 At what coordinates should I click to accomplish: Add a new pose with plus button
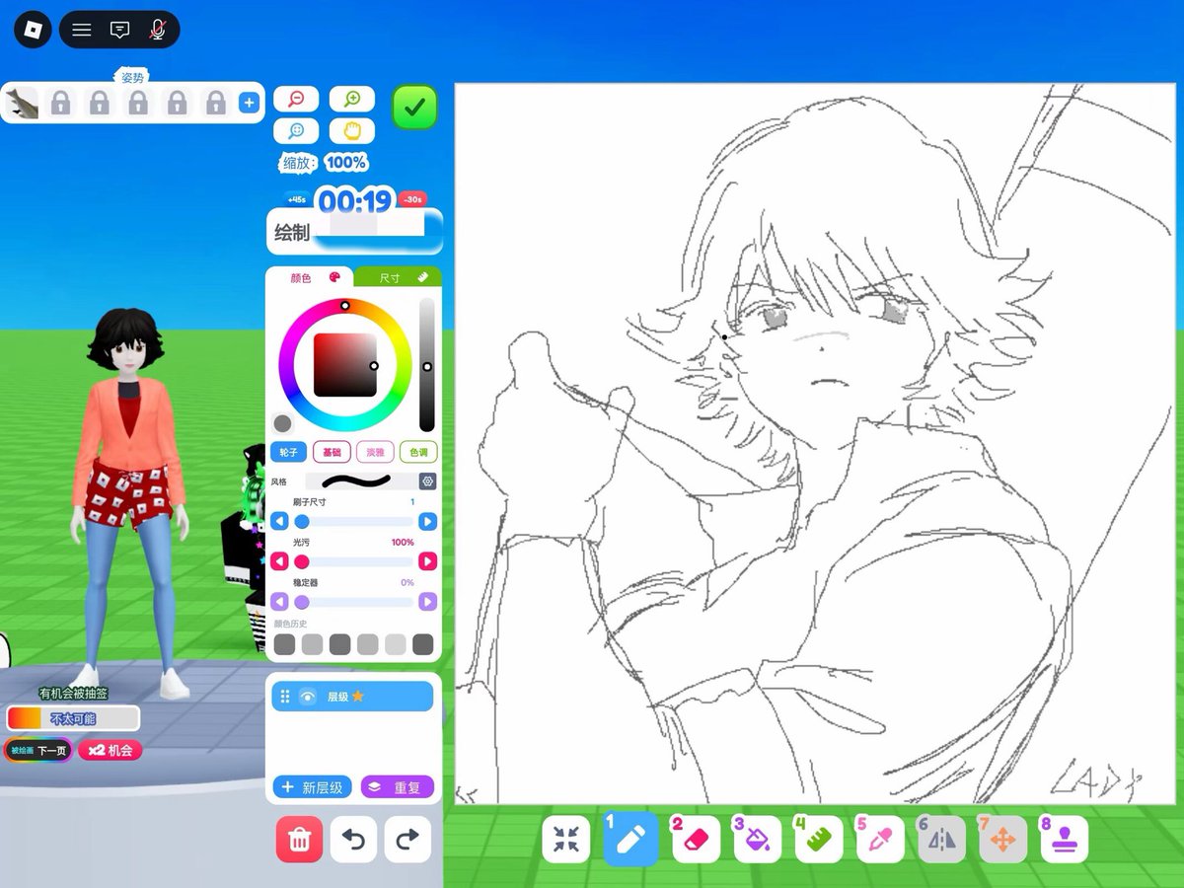click(249, 103)
